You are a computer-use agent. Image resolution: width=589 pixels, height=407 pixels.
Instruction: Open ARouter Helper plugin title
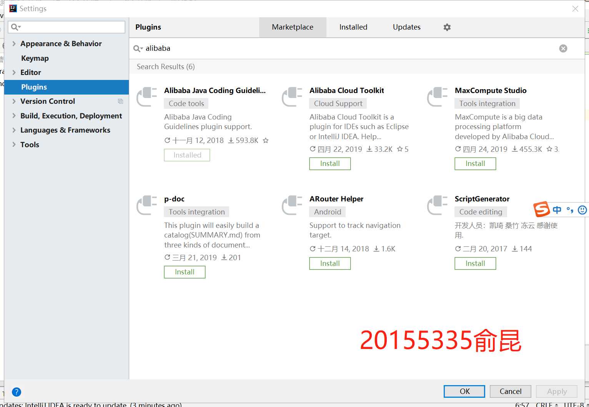tap(336, 199)
